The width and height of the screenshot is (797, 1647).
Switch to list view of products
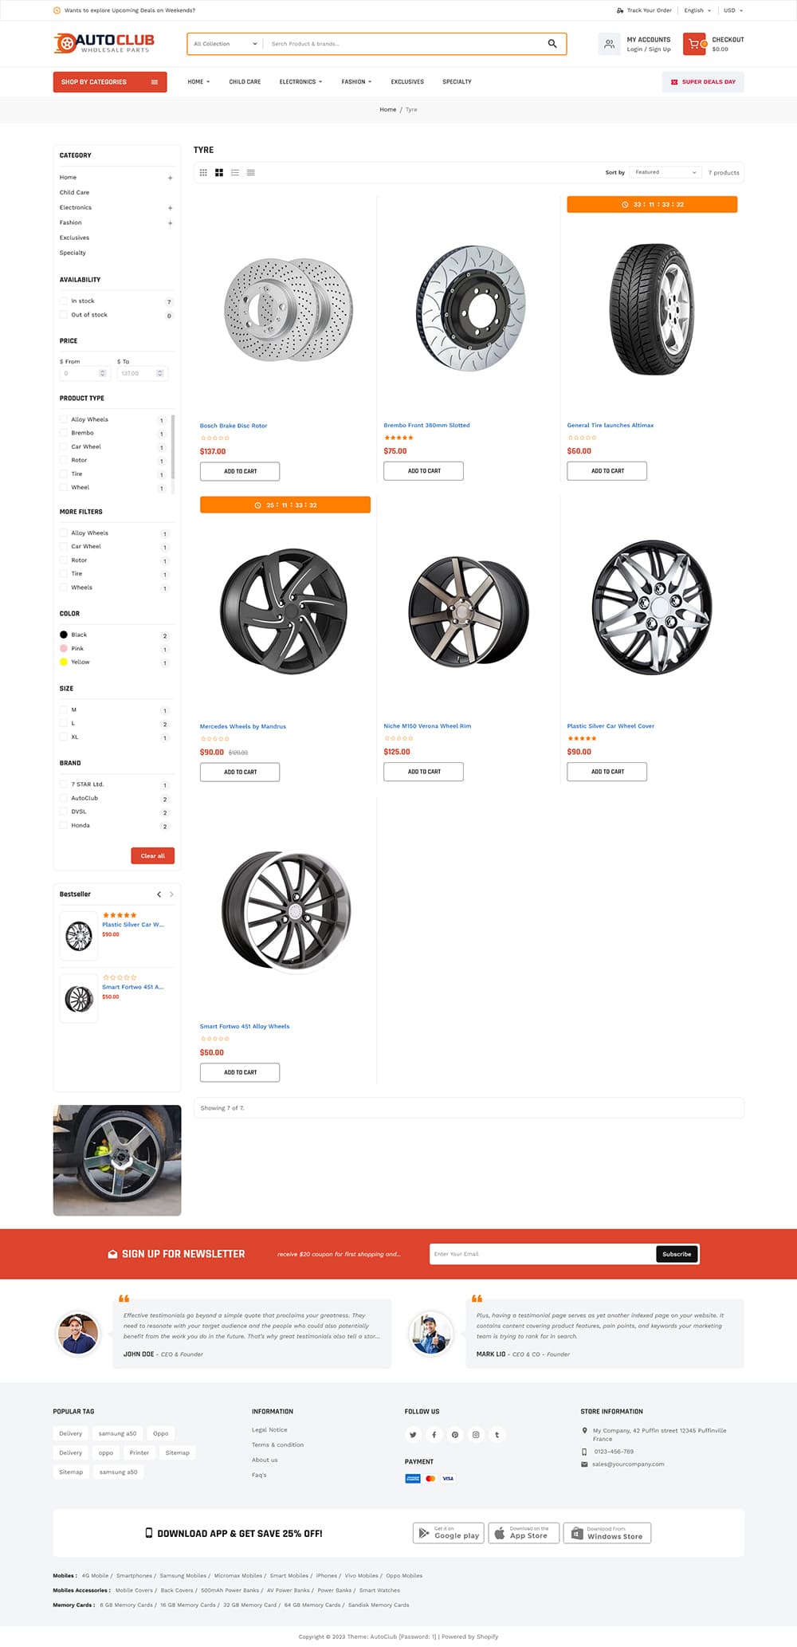click(x=234, y=172)
